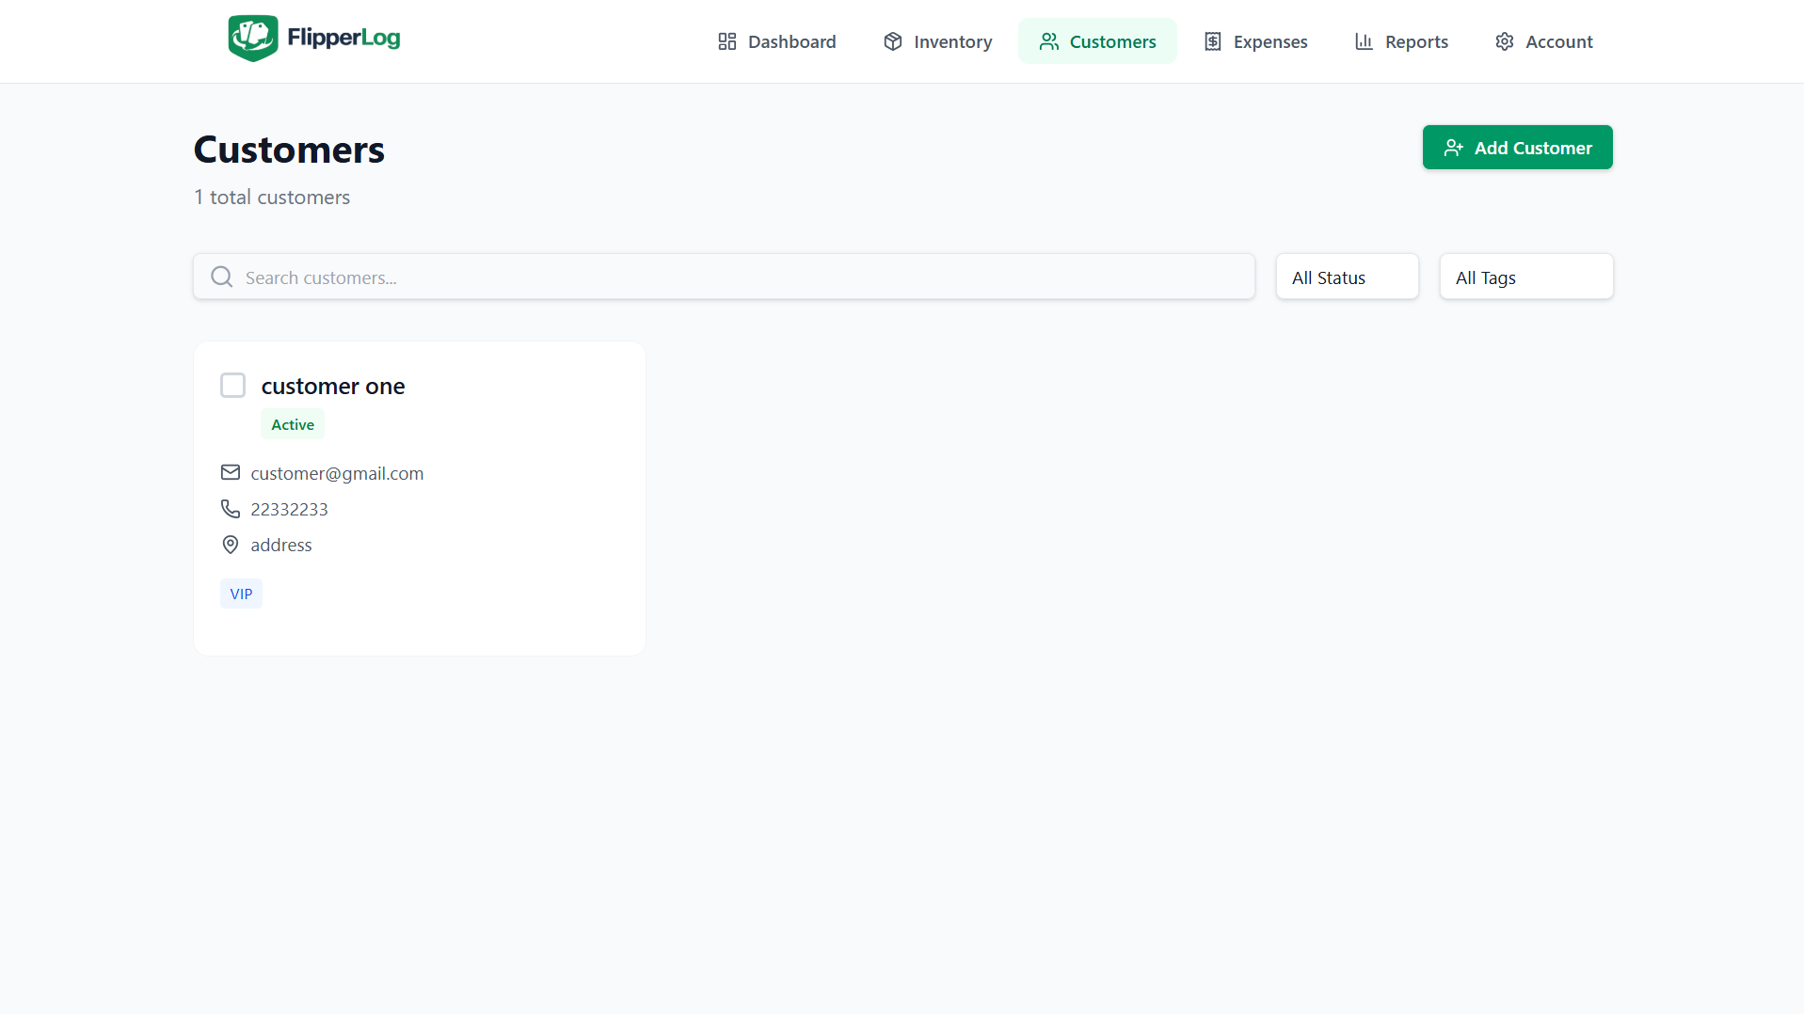Click the map pin icon beside address

pyautogui.click(x=231, y=545)
